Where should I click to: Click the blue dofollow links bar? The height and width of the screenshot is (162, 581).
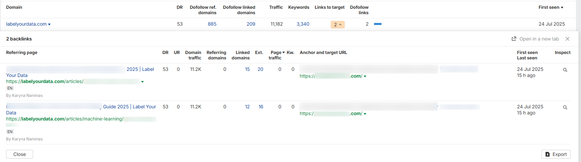378,24
